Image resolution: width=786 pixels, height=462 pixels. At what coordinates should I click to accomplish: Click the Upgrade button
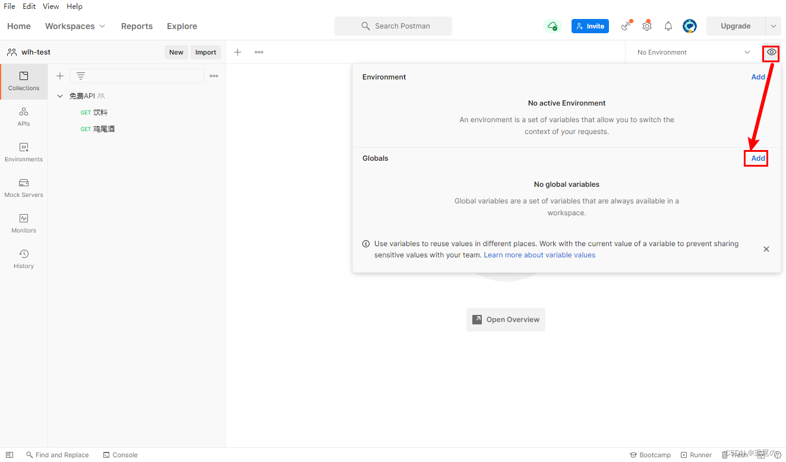pos(736,26)
